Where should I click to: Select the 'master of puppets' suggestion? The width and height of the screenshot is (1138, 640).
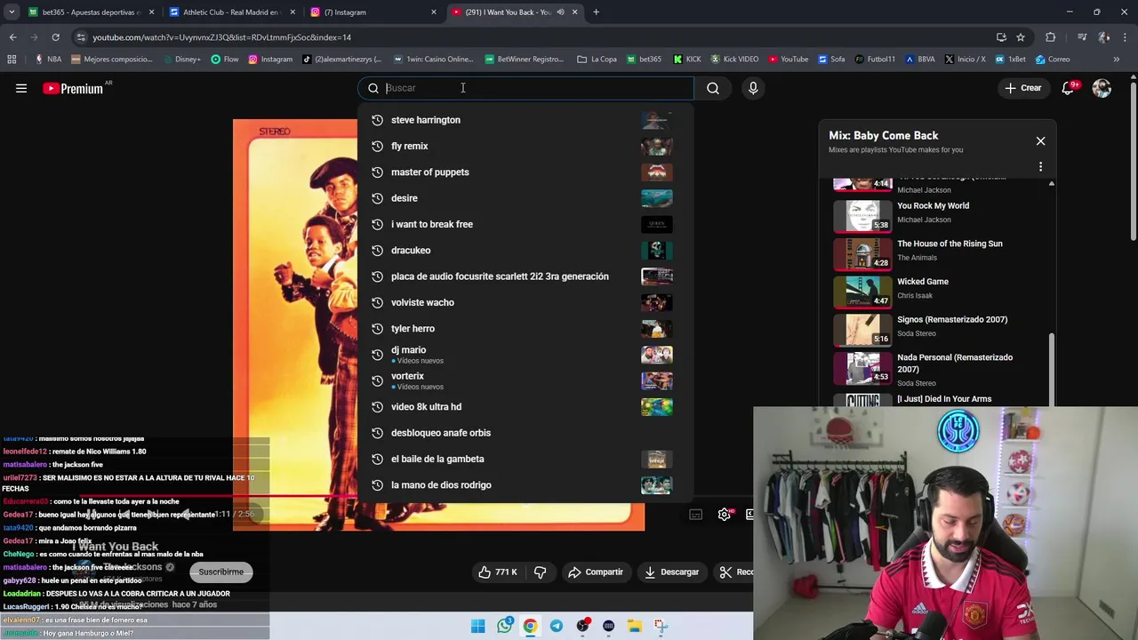pyautogui.click(x=525, y=172)
